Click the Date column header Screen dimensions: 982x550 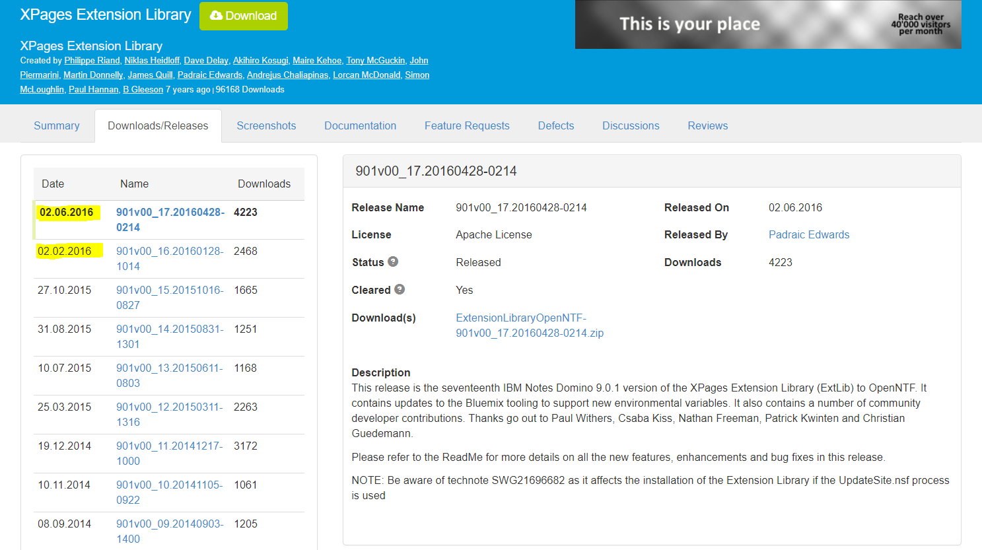click(x=53, y=184)
